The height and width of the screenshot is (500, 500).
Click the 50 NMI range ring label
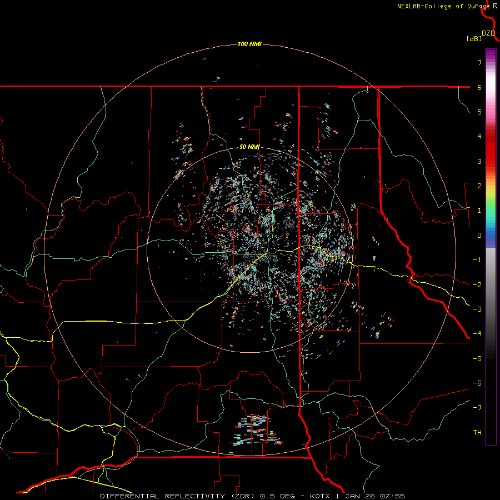(249, 147)
